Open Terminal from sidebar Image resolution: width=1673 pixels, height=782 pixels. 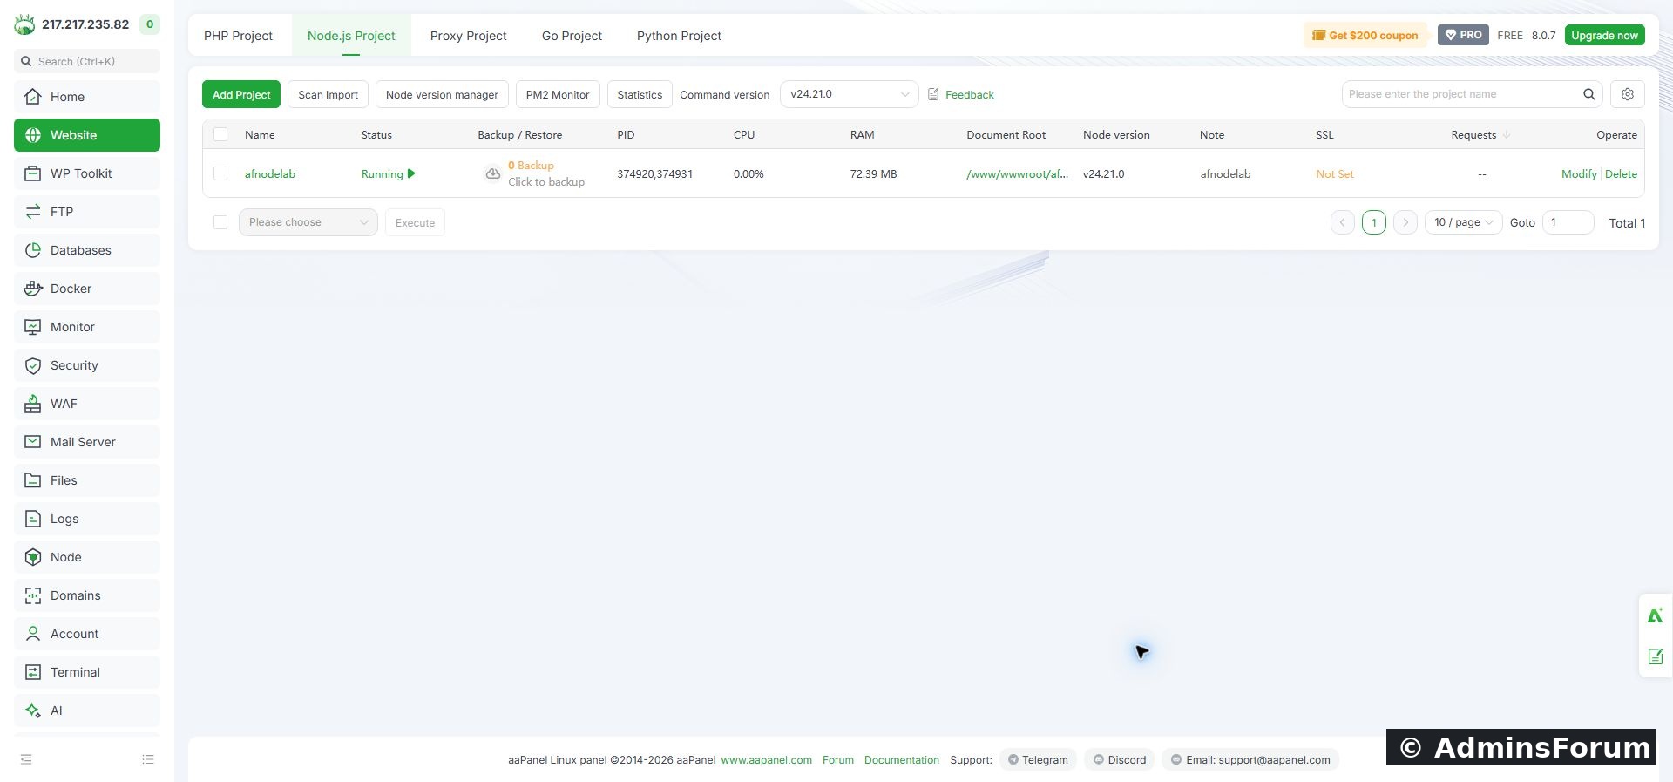tap(87, 672)
